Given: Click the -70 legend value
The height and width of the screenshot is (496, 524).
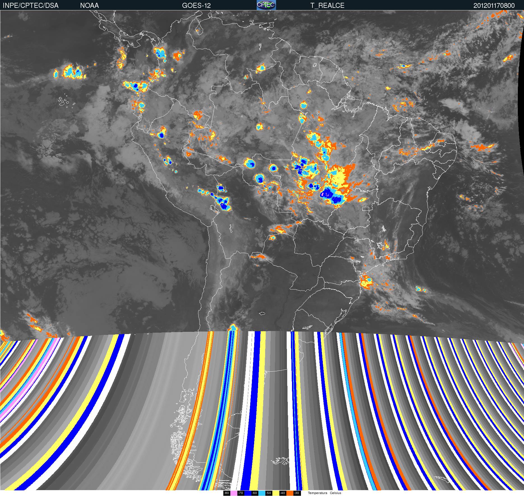Looking at the screenshot, I should (x=240, y=493).
